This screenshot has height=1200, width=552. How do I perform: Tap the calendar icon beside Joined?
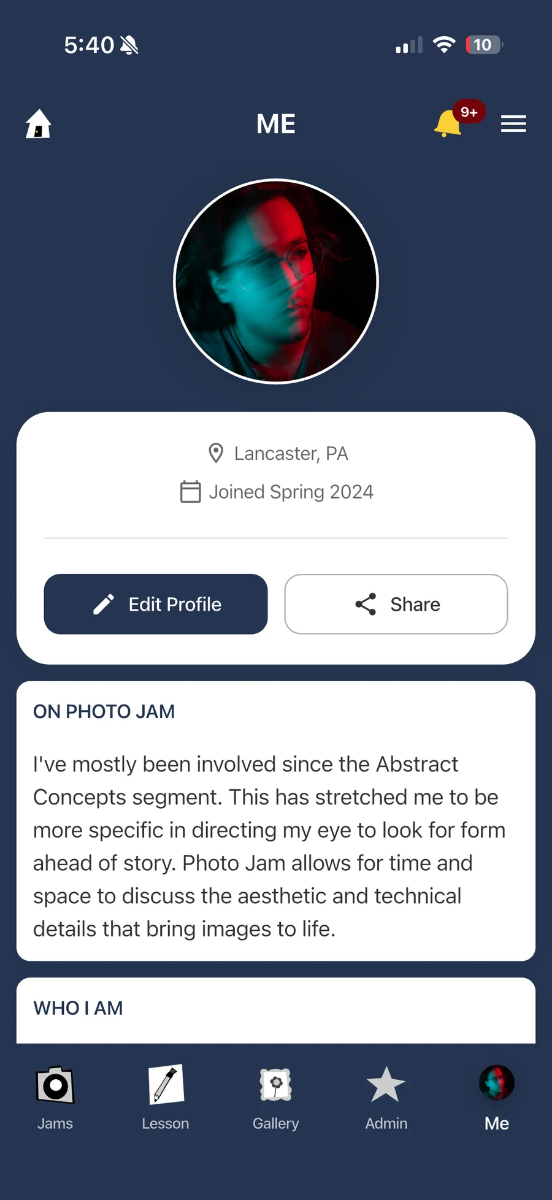point(190,492)
